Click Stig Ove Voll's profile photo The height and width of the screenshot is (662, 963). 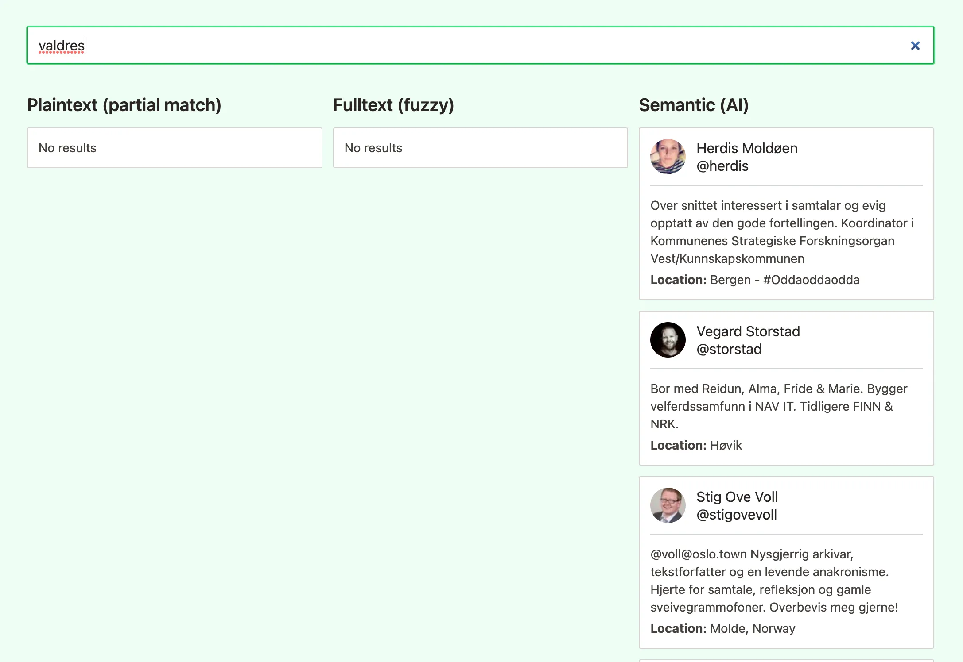point(668,505)
